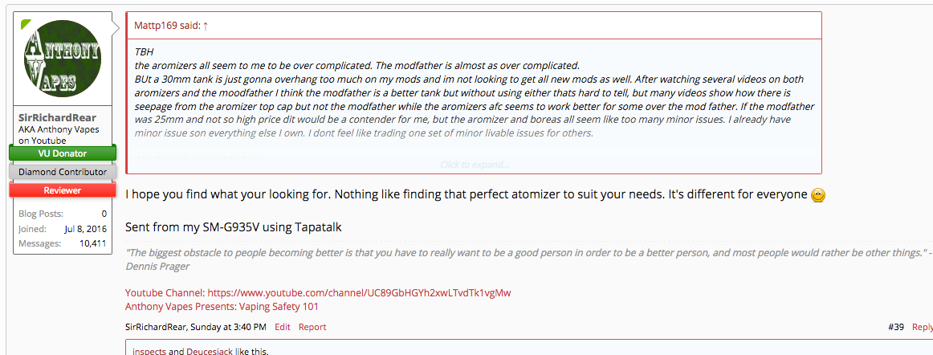Click the Messages count 10,411
The image size is (933, 355).
pos(93,243)
